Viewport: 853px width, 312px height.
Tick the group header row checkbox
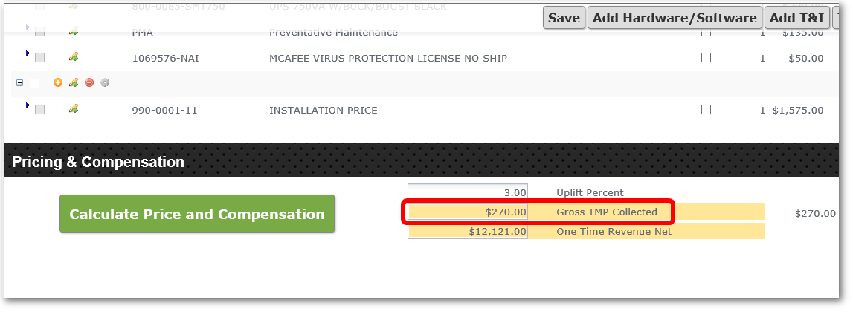pyautogui.click(x=35, y=84)
